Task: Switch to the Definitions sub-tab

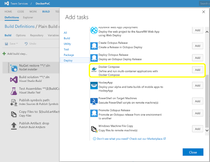Action: click(x=12, y=18)
